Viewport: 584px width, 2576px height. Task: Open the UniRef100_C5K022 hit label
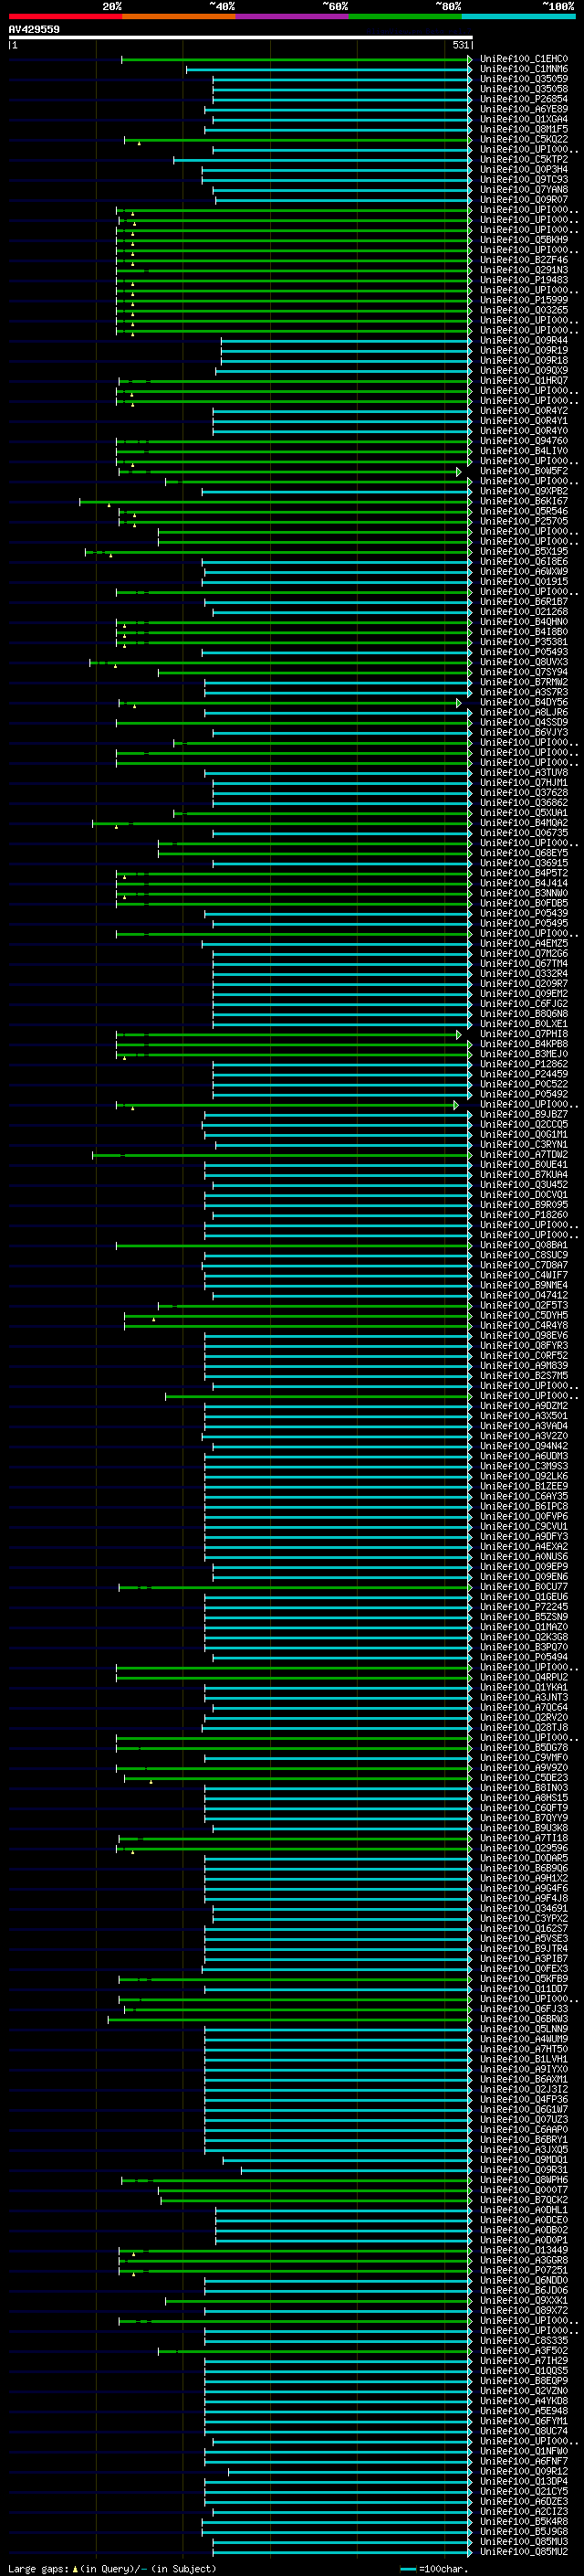coord(523,139)
